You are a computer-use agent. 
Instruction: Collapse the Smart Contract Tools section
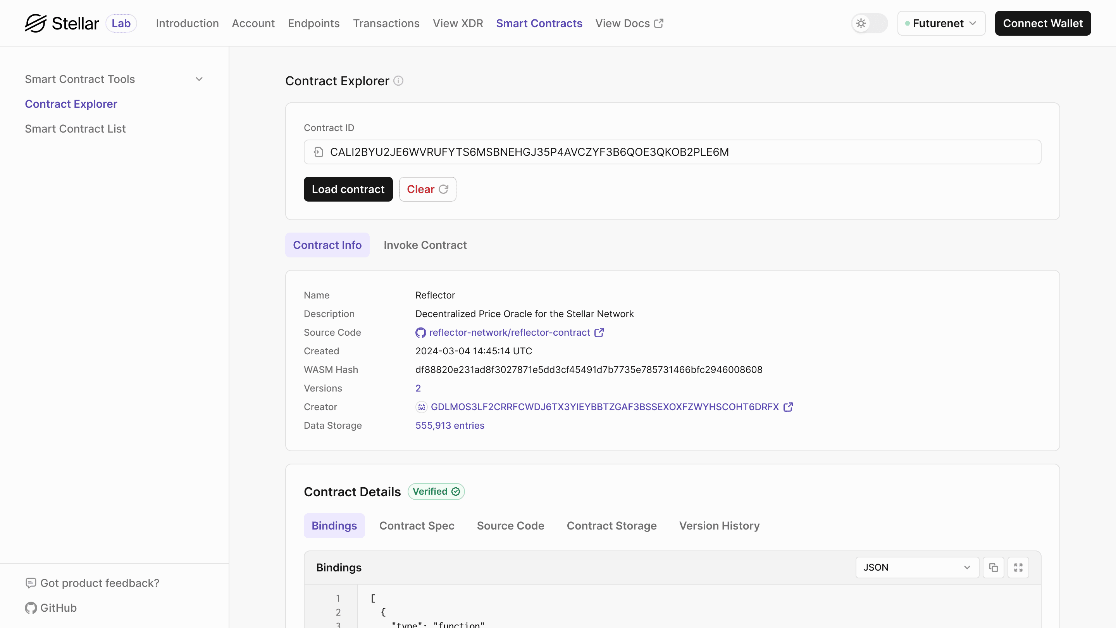[199, 79]
